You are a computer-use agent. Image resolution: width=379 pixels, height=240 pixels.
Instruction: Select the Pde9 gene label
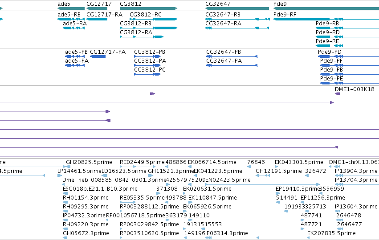tap(280, 4)
